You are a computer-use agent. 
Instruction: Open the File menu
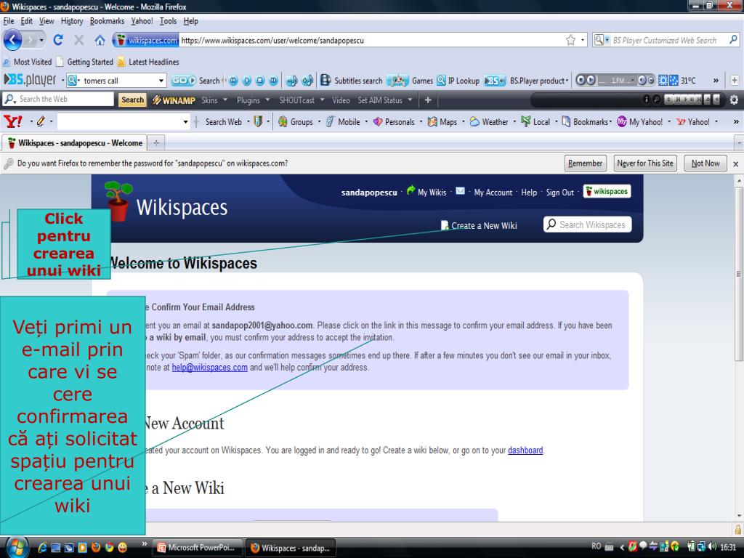[x=9, y=21]
